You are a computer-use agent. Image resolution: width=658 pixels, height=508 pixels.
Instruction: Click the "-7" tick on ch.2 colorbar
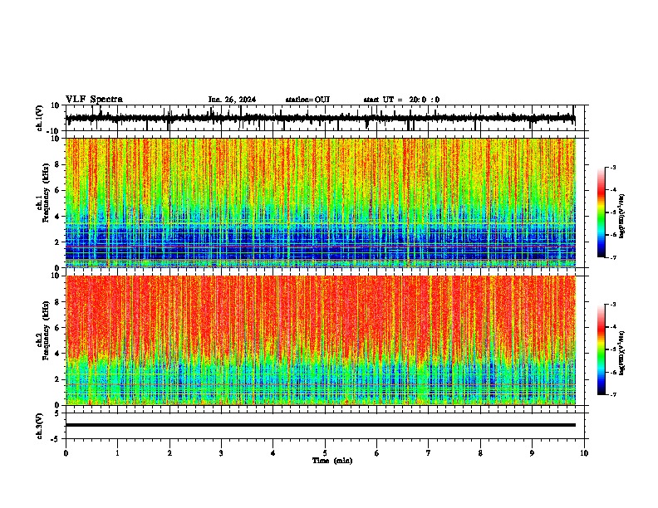613,395
